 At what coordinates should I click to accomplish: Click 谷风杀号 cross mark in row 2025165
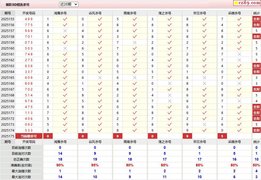[x=100, y=78]
